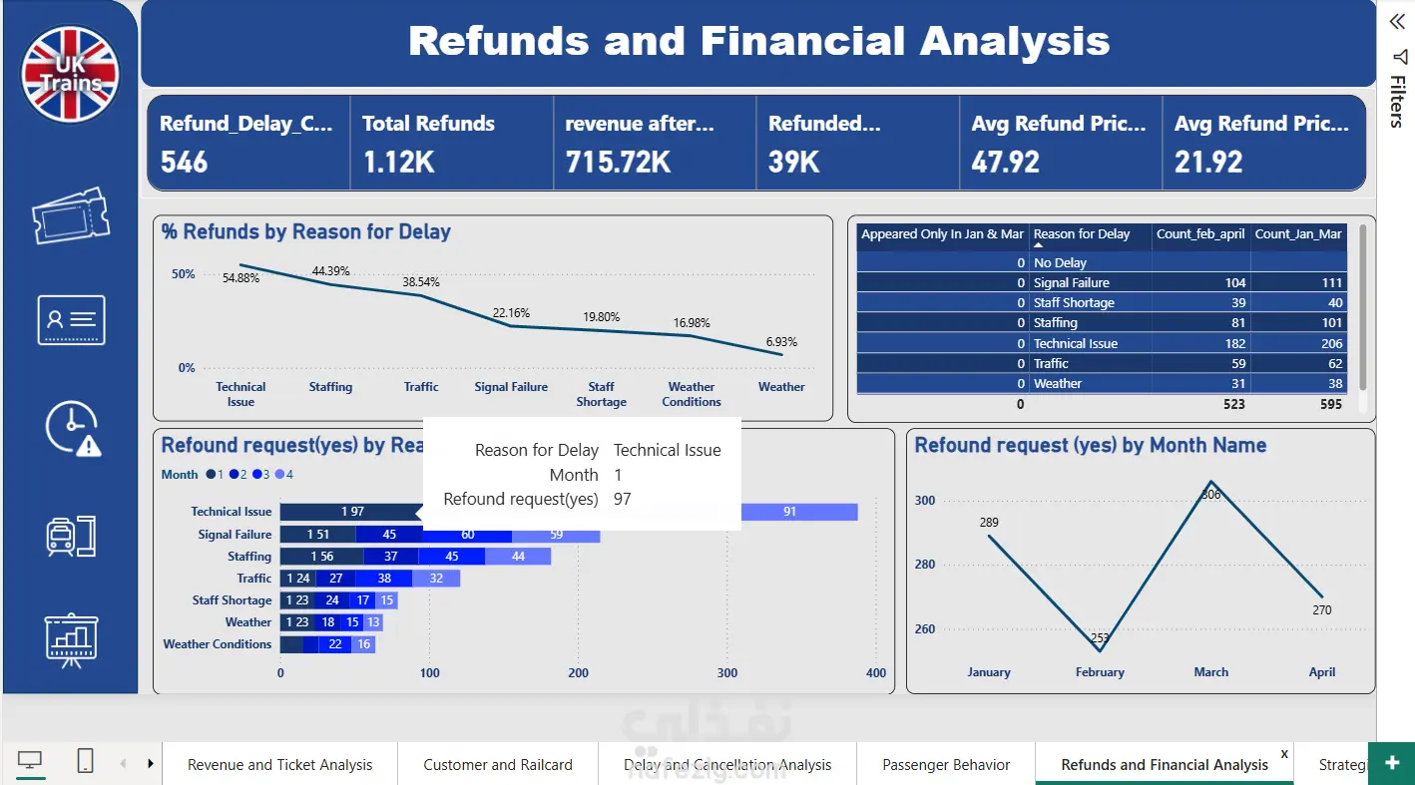Click the delay reason table scrollbar

point(1362,307)
